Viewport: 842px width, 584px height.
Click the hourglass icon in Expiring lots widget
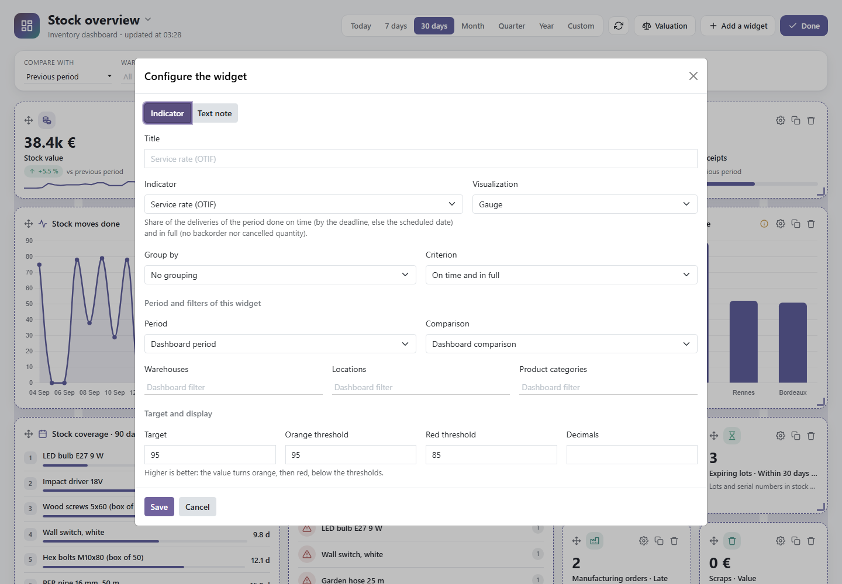click(x=732, y=436)
